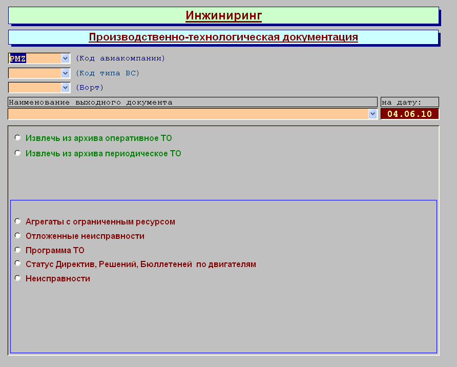Click the airline code field containing PMZ
The height and width of the screenshot is (367, 457).
(34, 58)
